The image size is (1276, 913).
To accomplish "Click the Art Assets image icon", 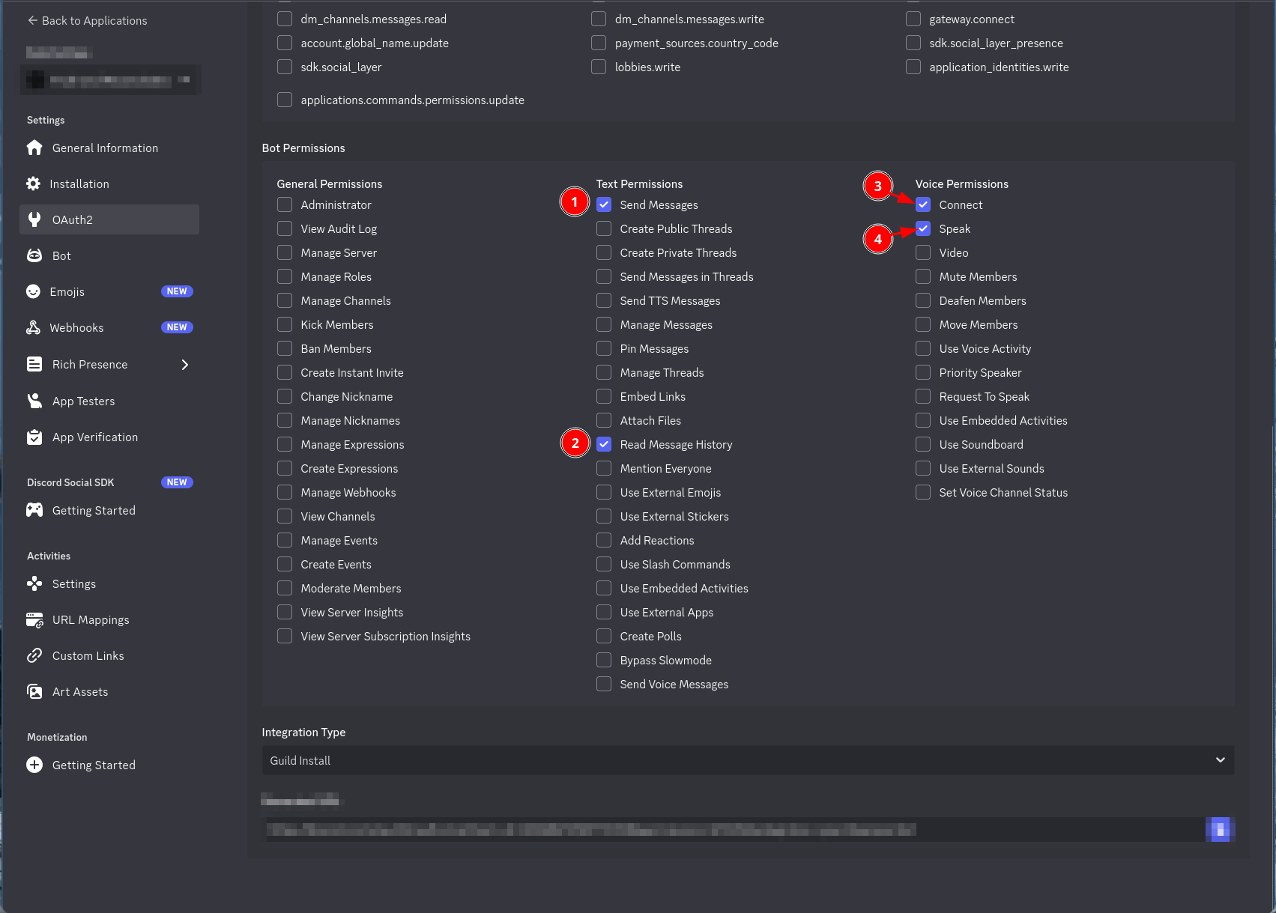I will pos(34,691).
